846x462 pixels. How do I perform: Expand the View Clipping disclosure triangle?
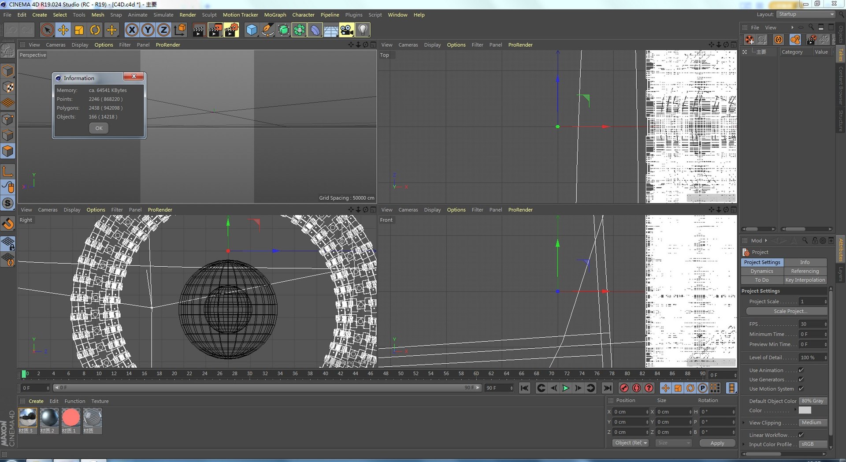point(744,423)
